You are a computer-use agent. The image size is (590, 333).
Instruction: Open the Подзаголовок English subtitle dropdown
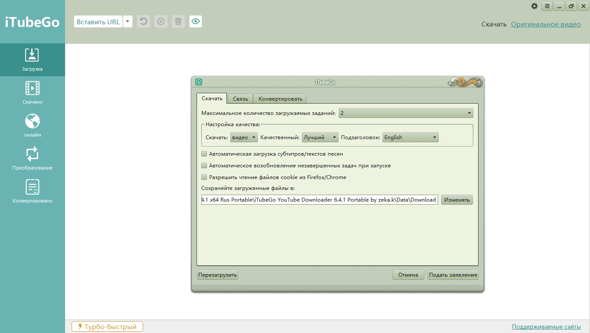pos(410,137)
